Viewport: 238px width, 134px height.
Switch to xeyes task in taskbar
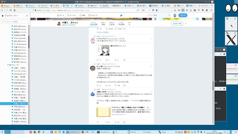(x=147, y=132)
